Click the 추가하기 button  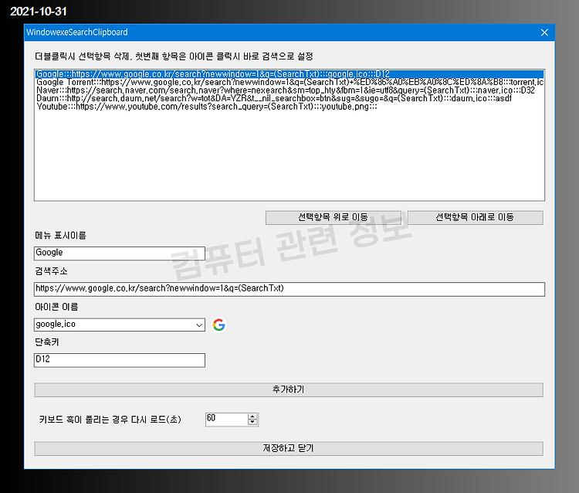pos(289,390)
